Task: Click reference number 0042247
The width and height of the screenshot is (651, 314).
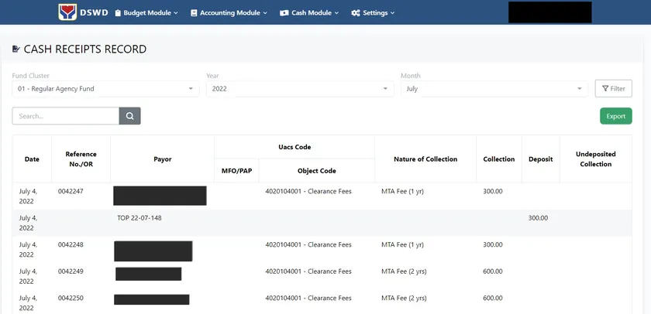Action: coord(71,191)
